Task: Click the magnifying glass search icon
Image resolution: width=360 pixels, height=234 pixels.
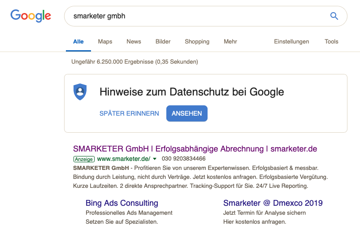Action: [x=334, y=16]
